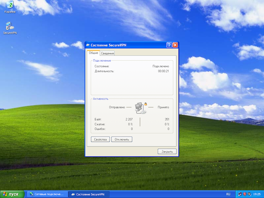Click Отключить to disconnect VPN

tap(122, 139)
